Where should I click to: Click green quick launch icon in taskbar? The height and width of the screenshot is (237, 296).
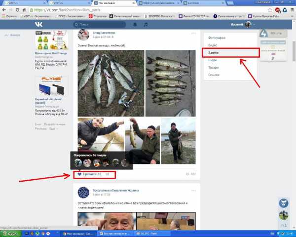[x=37, y=234]
